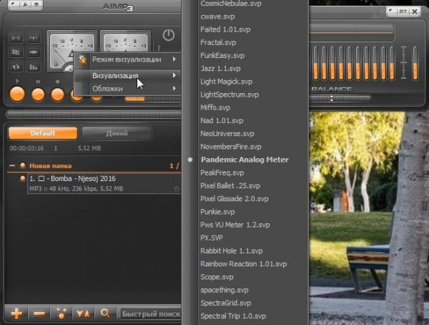Choose Spectral Trip 1.0.svp visualization
The height and width of the screenshot is (325, 429).
(x=233, y=316)
